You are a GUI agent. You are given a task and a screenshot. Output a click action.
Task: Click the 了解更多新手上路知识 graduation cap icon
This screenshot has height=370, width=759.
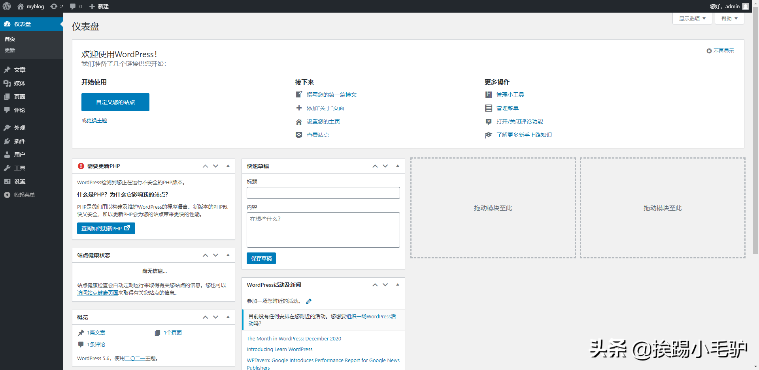click(x=489, y=135)
